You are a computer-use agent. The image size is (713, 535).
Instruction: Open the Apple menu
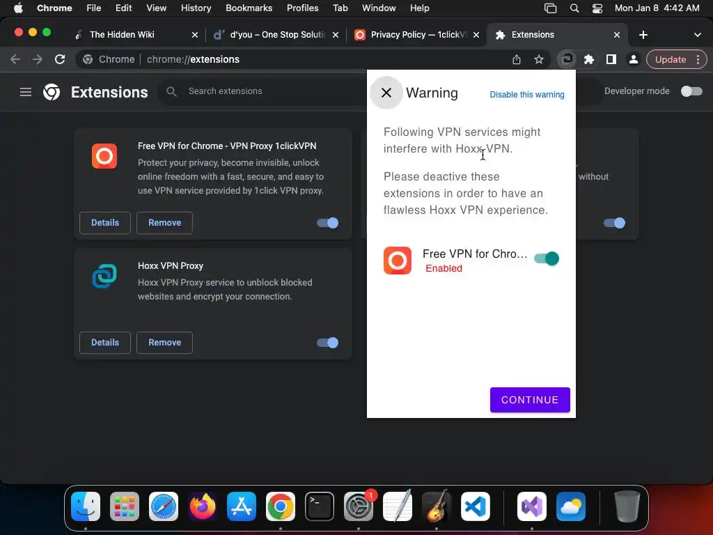[18, 8]
